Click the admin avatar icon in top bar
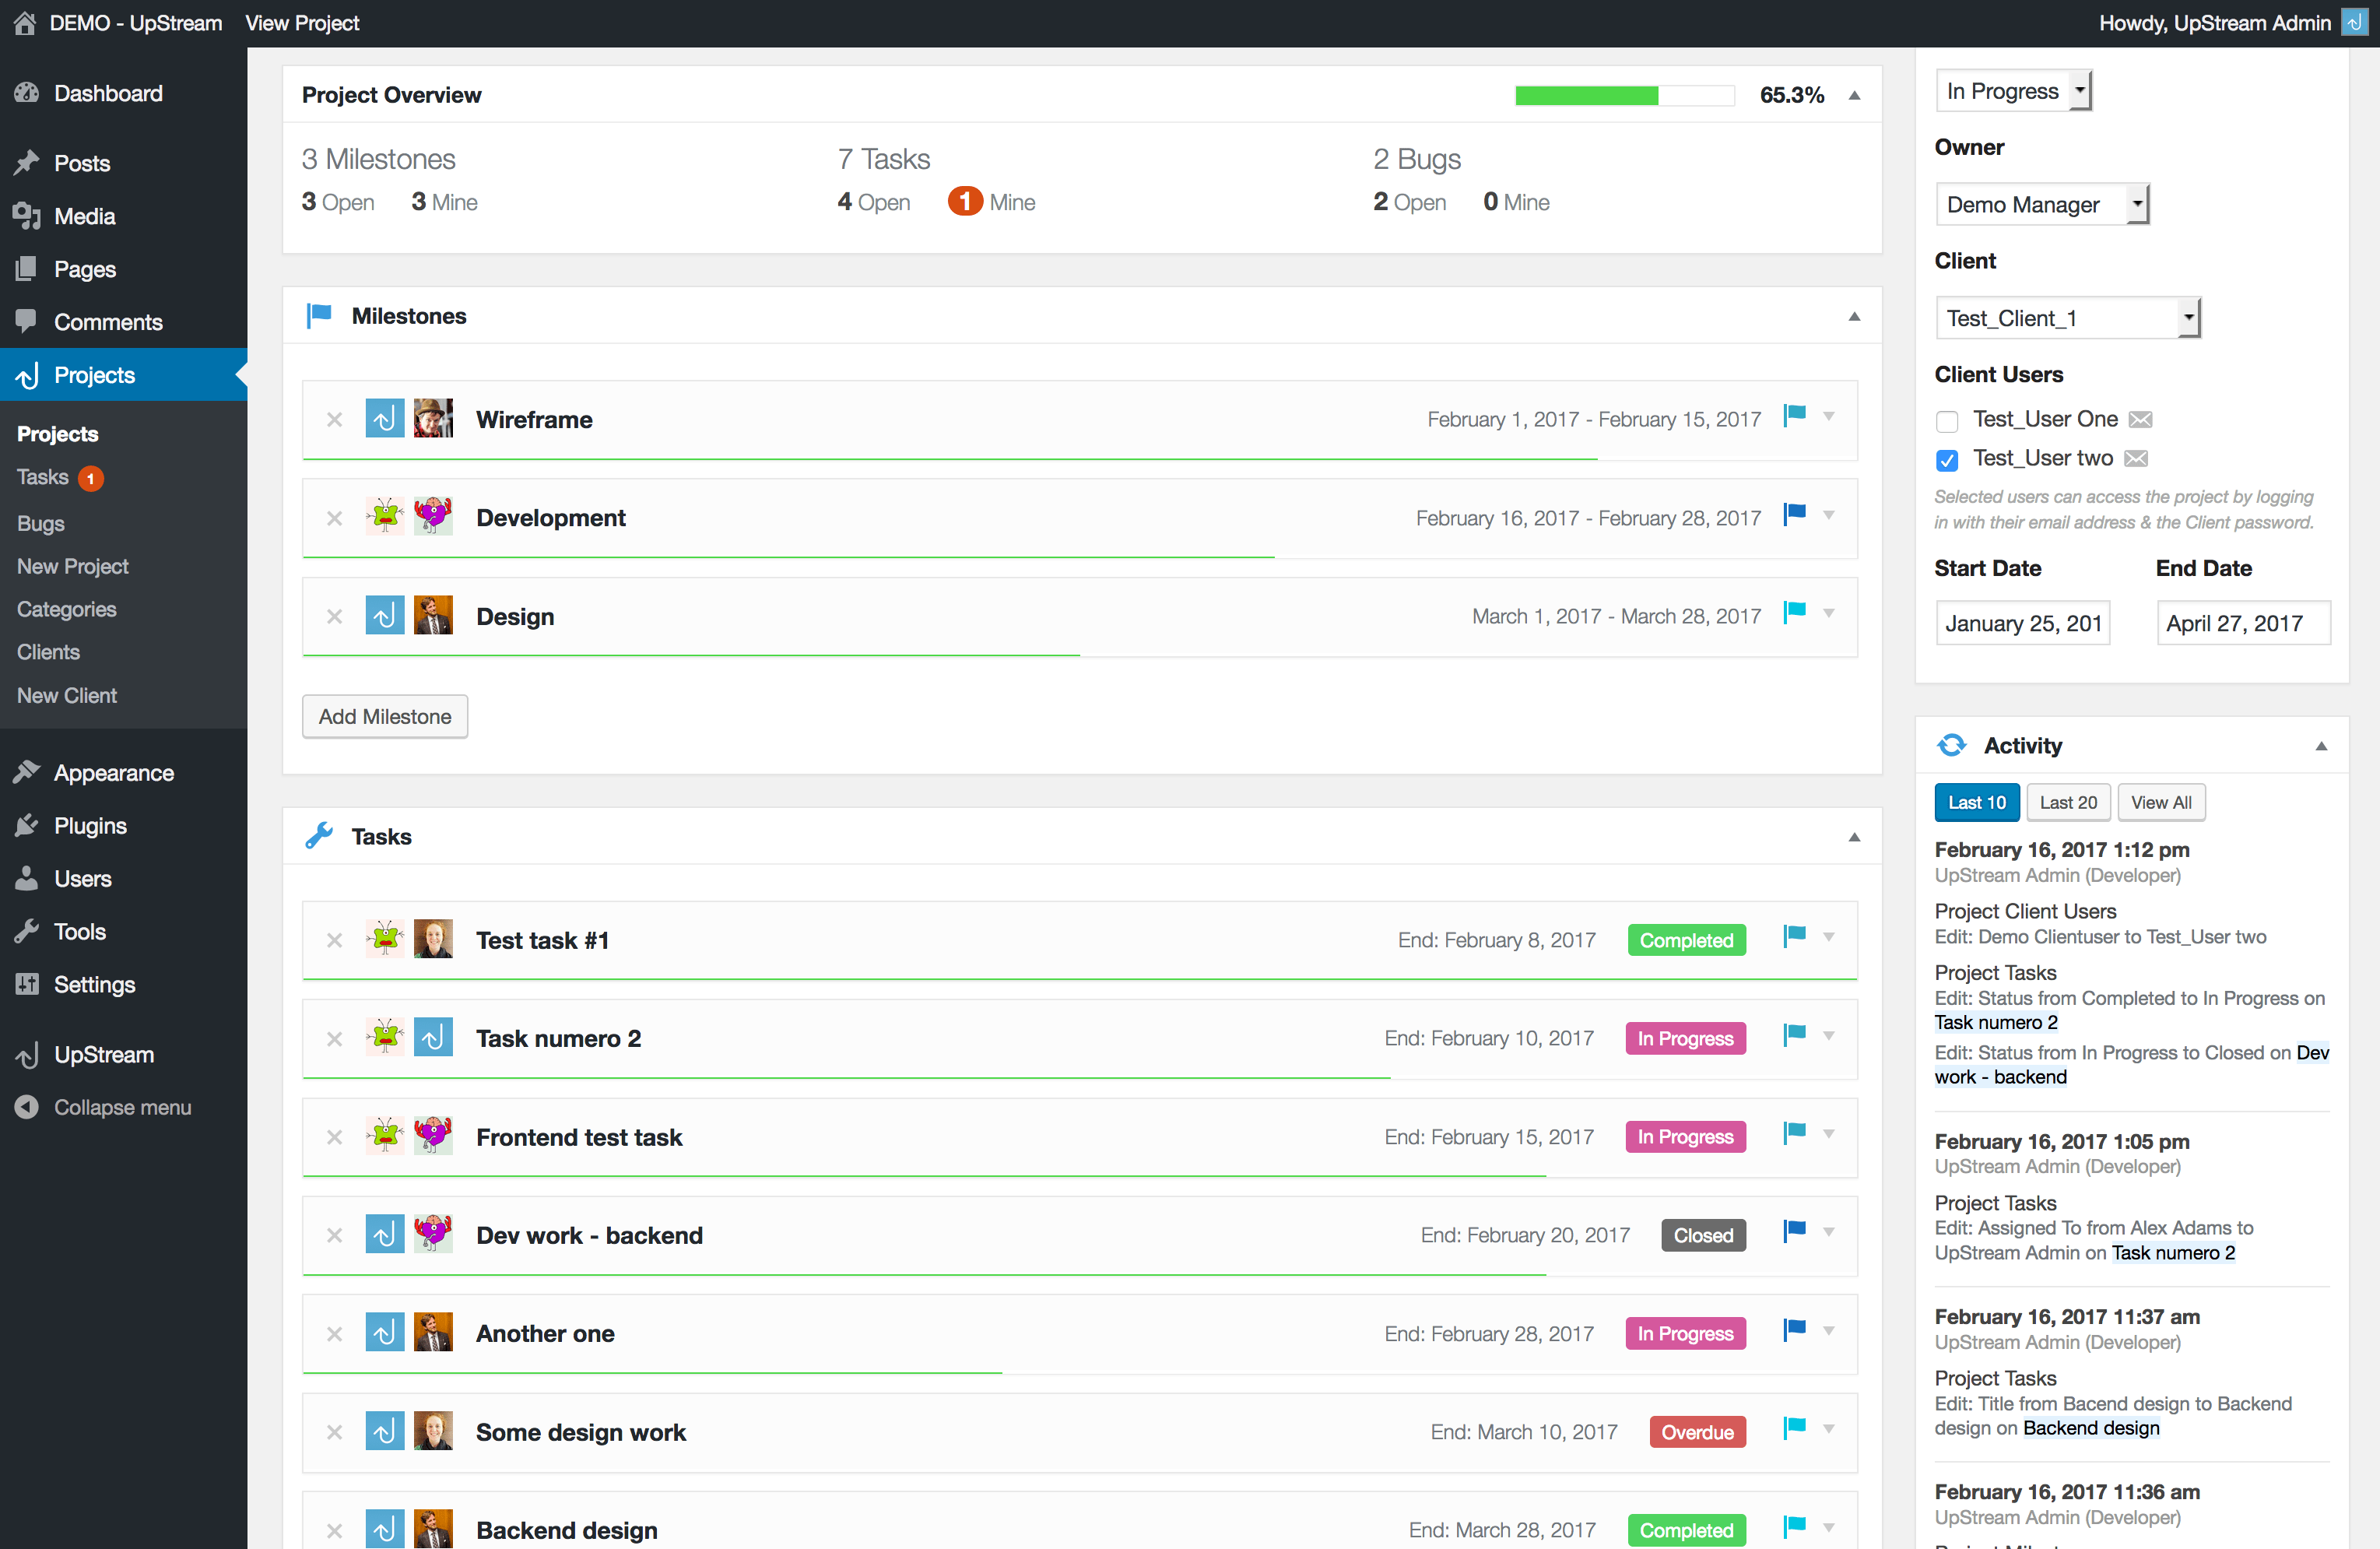This screenshot has width=2380, height=1549. point(2355,22)
